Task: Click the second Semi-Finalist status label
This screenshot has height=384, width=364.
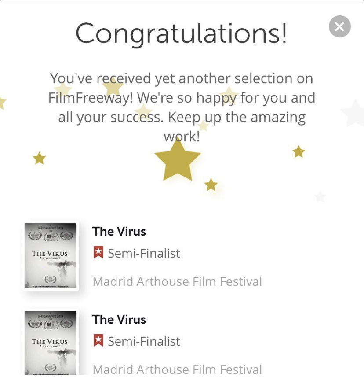Action: tap(144, 341)
